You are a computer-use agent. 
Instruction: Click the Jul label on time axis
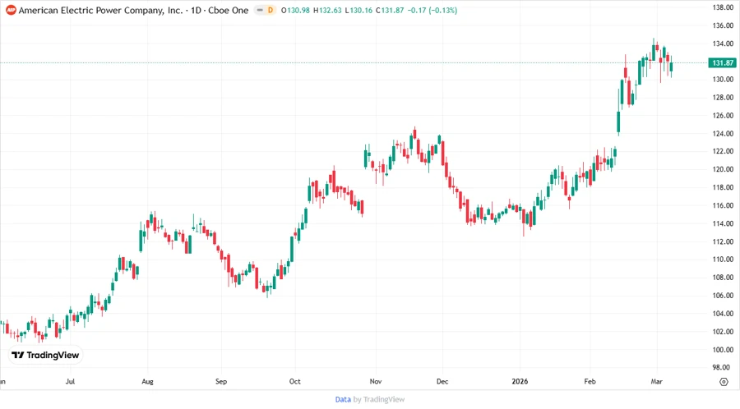coord(70,381)
